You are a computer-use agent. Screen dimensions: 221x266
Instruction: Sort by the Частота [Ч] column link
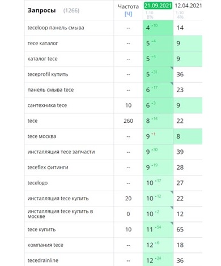[x=128, y=14]
